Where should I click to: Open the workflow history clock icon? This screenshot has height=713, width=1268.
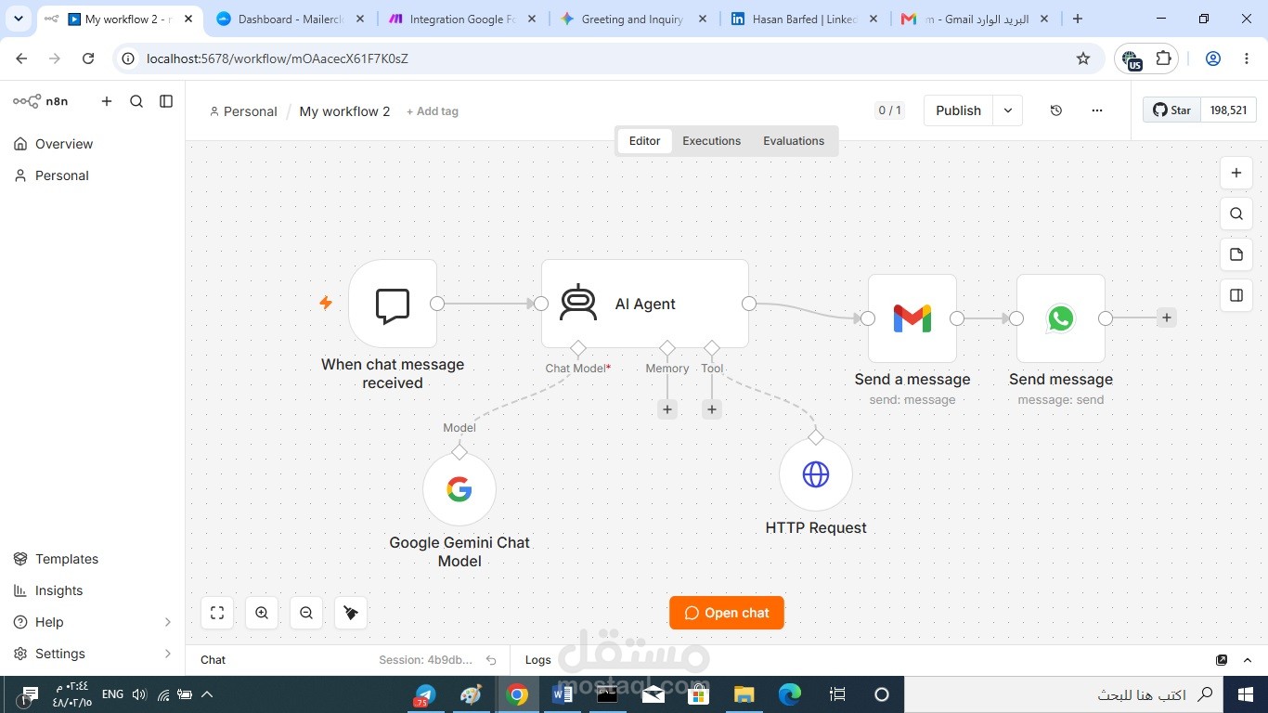click(x=1056, y=110)
